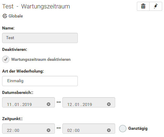This screenshot has width=164, height=137.
Task: Delete the maintenance window via trash icon
Action: (x=143, y=6)
